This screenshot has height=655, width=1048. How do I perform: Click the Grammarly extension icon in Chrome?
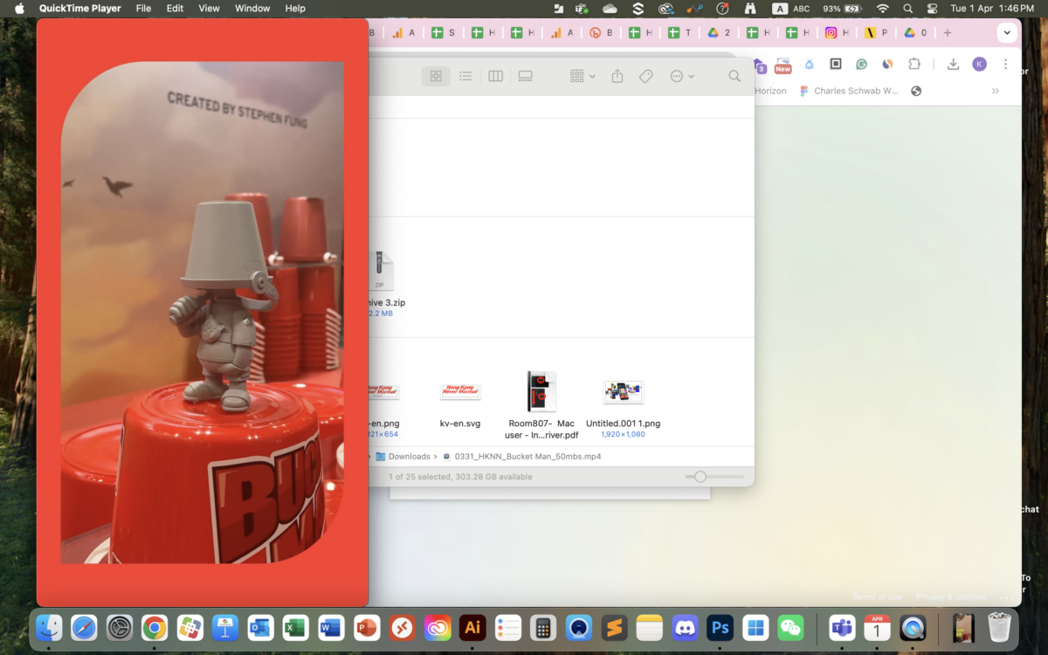(x=861, y=64)
